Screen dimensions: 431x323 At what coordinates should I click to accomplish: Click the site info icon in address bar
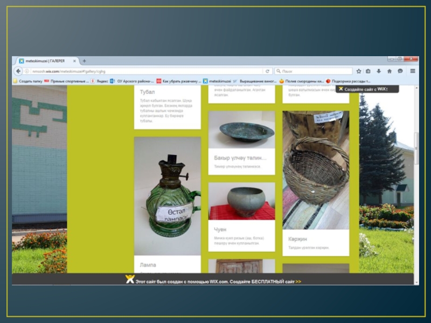pyautogui.click(x=26, y=72)
